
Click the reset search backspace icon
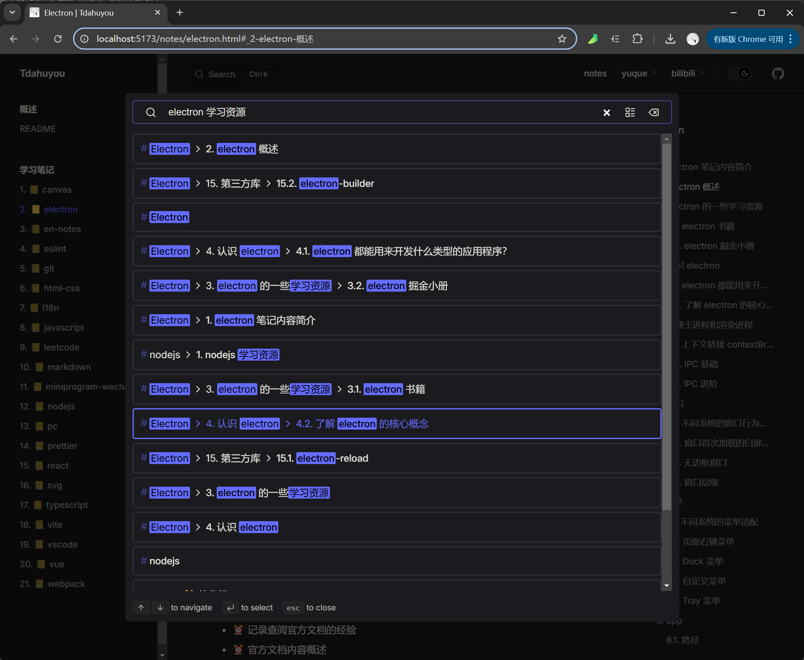(x=654, y=113)
